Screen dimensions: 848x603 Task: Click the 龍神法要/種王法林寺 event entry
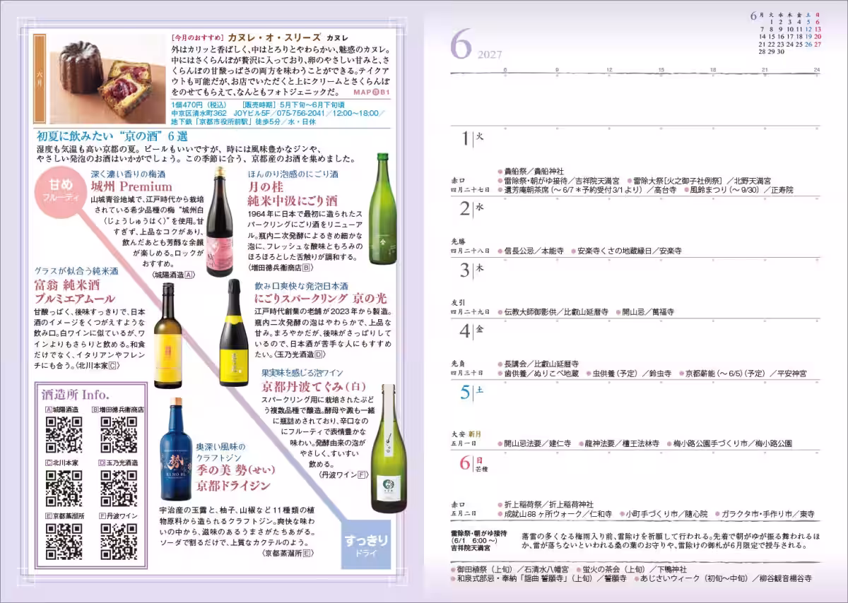click(618, 443)
